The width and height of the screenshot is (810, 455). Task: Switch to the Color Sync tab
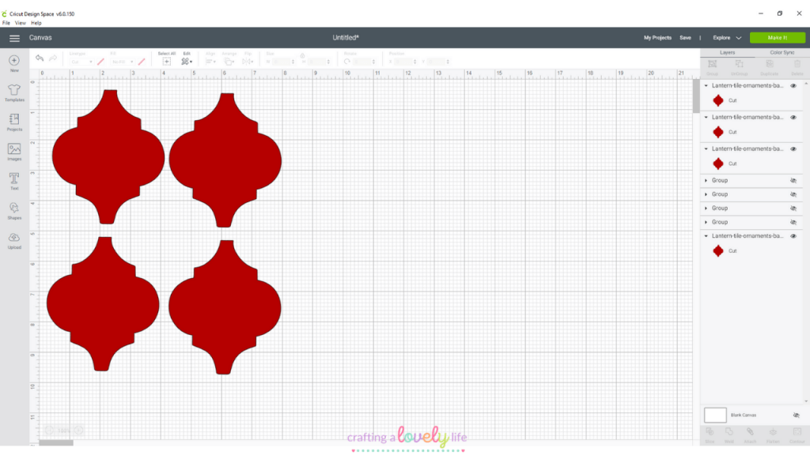click(782, 52)
